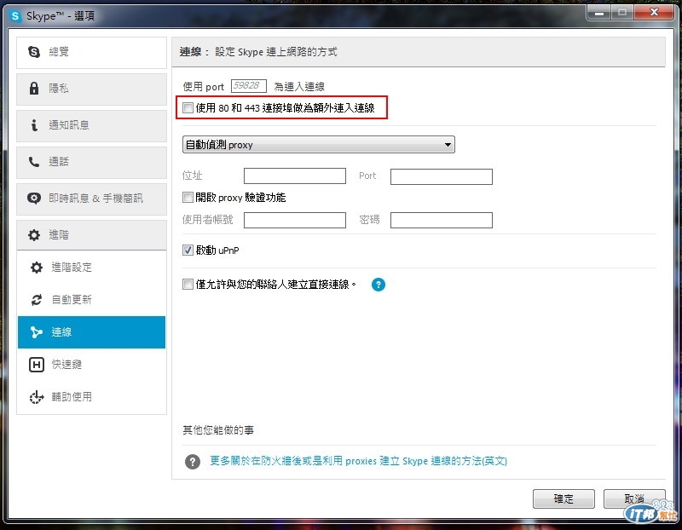Select 隱私 section in sidebar
The width and height of the screenshot is (682, 530).
tap(91, 89)
